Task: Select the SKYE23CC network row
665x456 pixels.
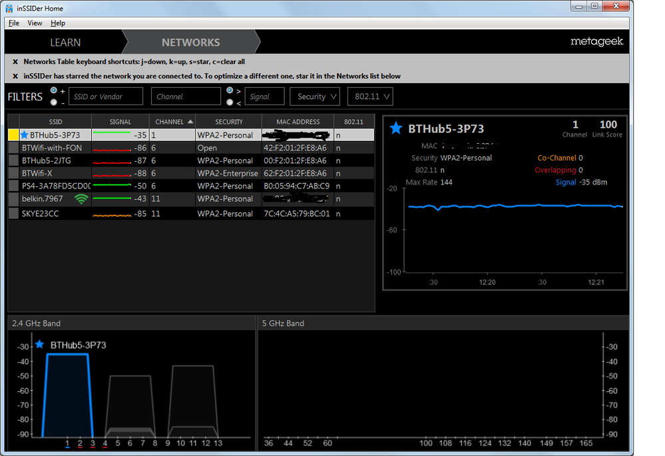Action: 191,214
